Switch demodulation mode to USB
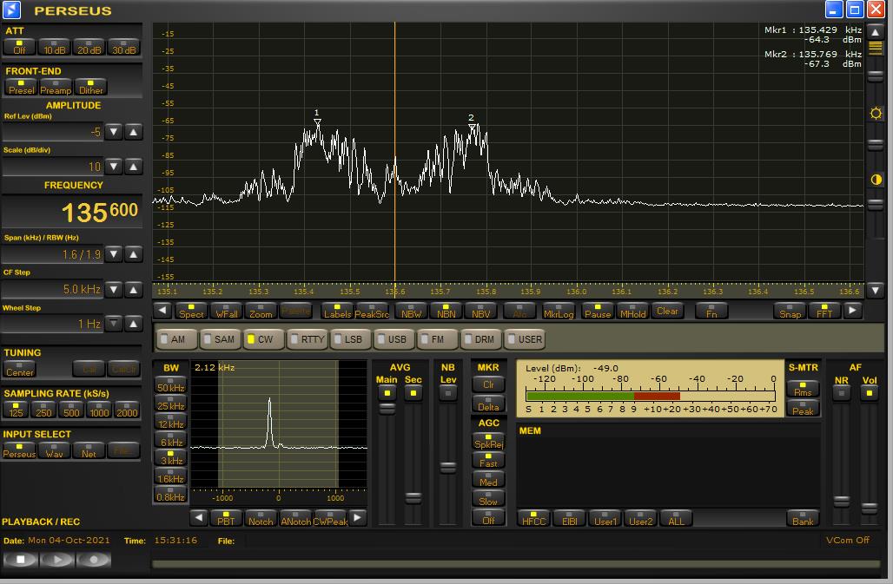This screenshot has width=893, height=584. 391,339
